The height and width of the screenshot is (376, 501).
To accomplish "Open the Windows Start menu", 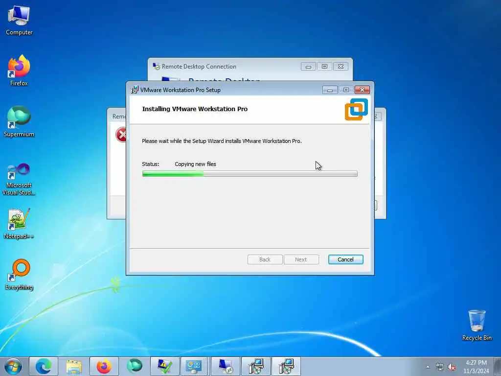I will point(13,366).
